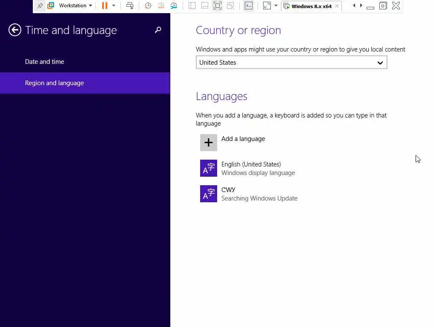Expand the stretch options dropdown arrow
This screenshot has width=436, height=327.
coord(276,6)
